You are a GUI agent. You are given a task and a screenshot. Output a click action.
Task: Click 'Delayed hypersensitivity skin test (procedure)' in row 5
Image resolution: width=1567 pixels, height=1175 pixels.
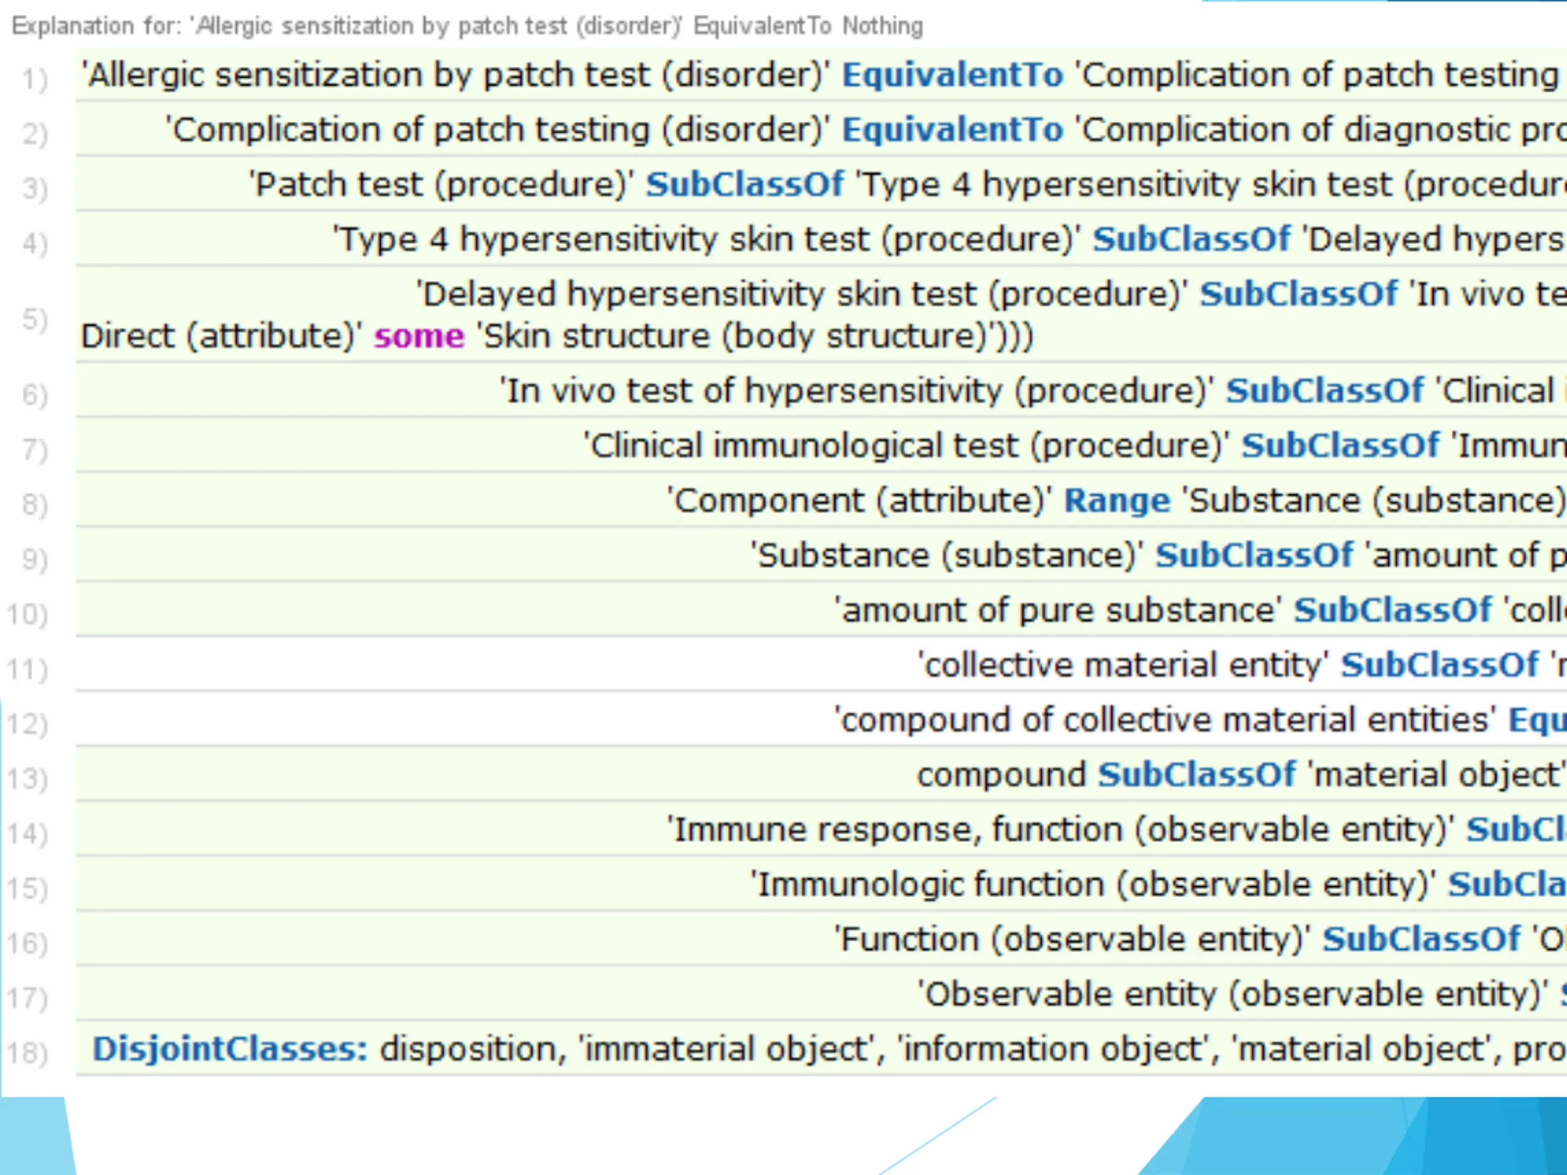802,294
